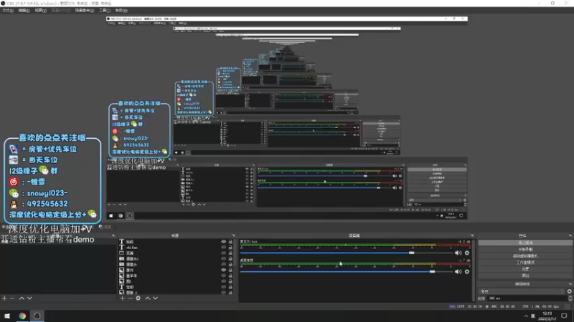Float the Sources dock via its corner icon
The height and width of the screenshot is (322, 574).
click(234, 235)
